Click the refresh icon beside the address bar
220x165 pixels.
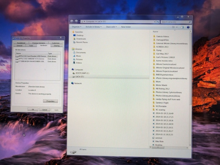point(158,22)
